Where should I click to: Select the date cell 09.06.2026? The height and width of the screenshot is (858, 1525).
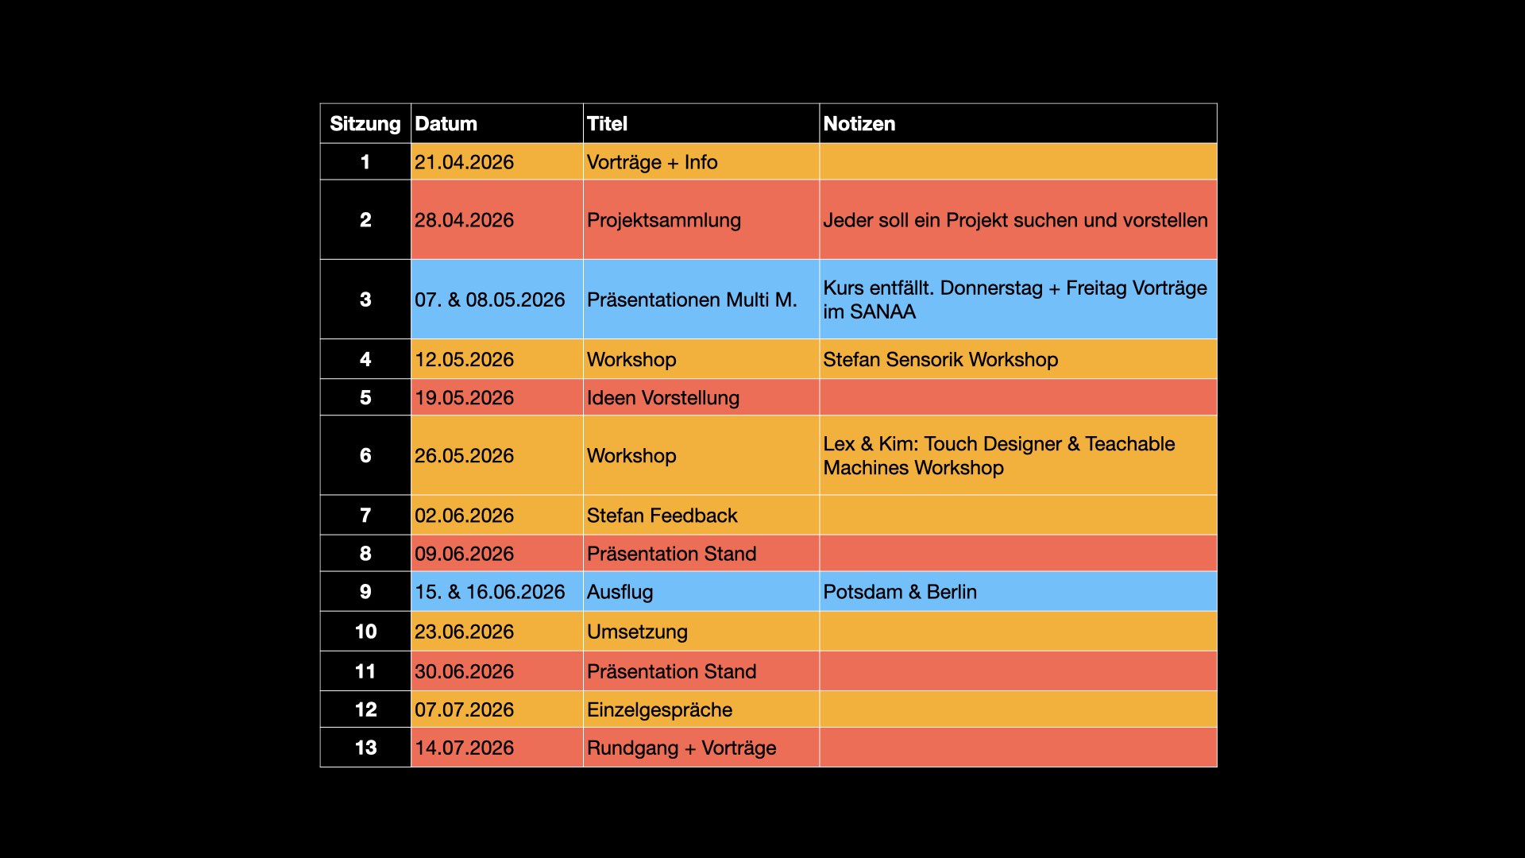tap(497, 553)
